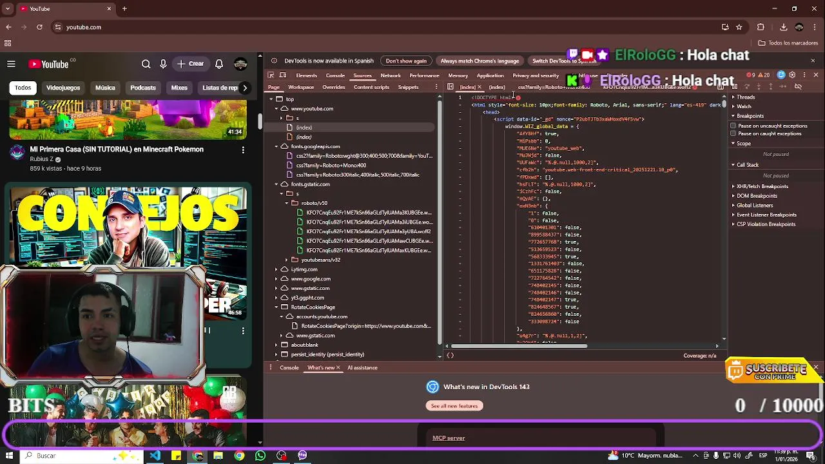Open Windows Start menu
Viewport: 825px width, 464px height.
pos(9,456)
